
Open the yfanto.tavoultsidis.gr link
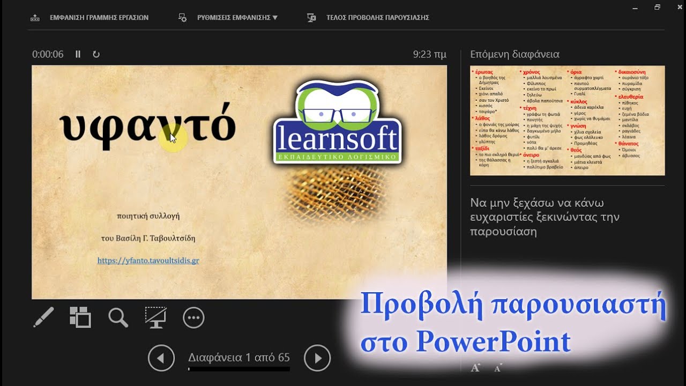pos(148,261)
